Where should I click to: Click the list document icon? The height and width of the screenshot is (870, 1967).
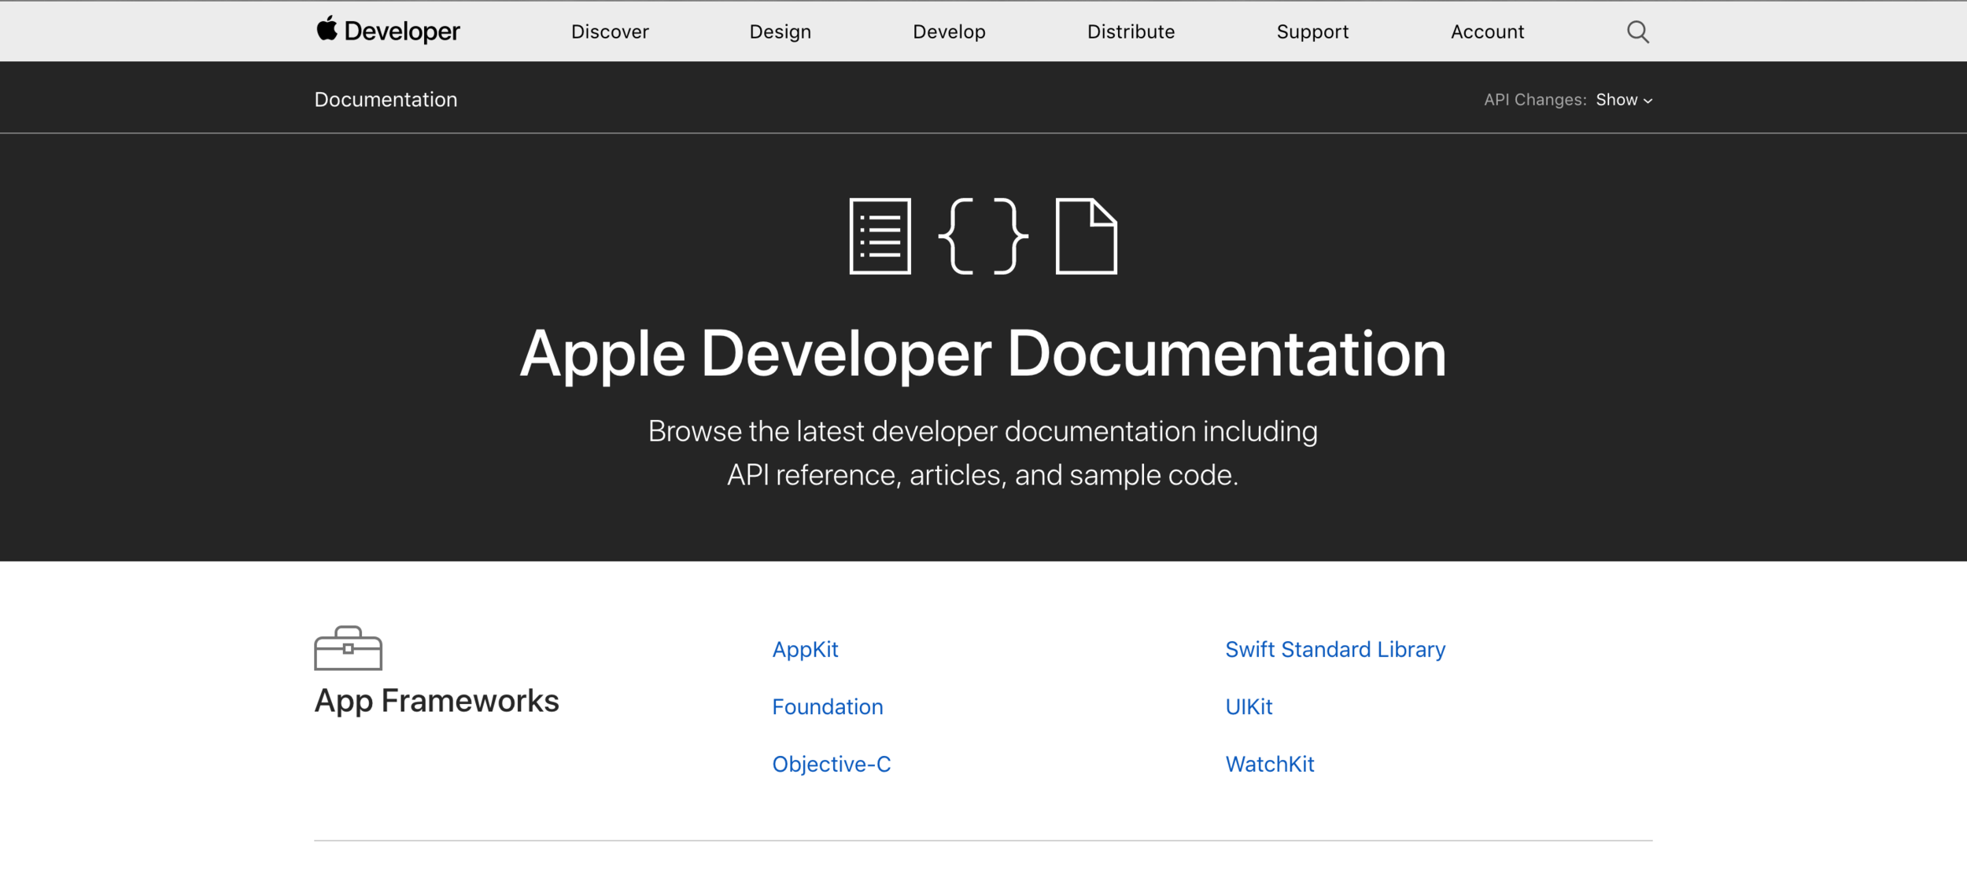click(x=880, y=236)
